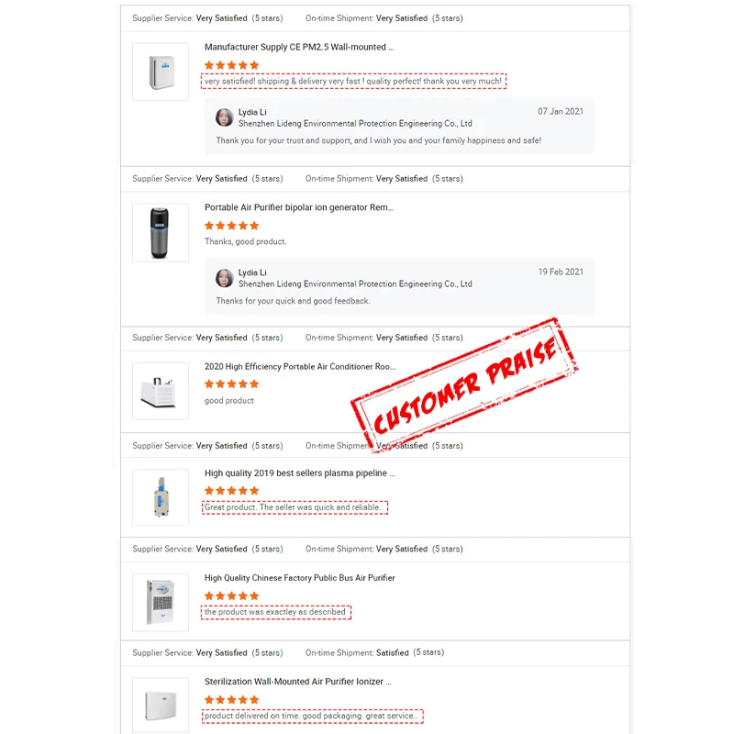Image resolution: width=734 pixels, height=734 pixels.
Task: Click star rating under the portable air purifier
Action: click(231, 226)
